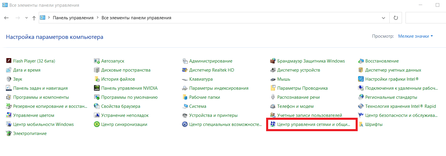Image resolution: width=446 pixels, height=156 pixels.
Task: Click the Power options (Электропитание) icon
Action: coord(9,134)
